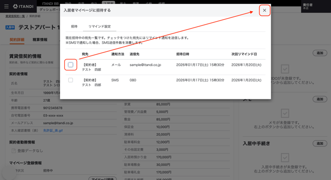331x180 pixels.
Task: Click the 清掃料 value 20,000円
Action: [x=163, y=134]
